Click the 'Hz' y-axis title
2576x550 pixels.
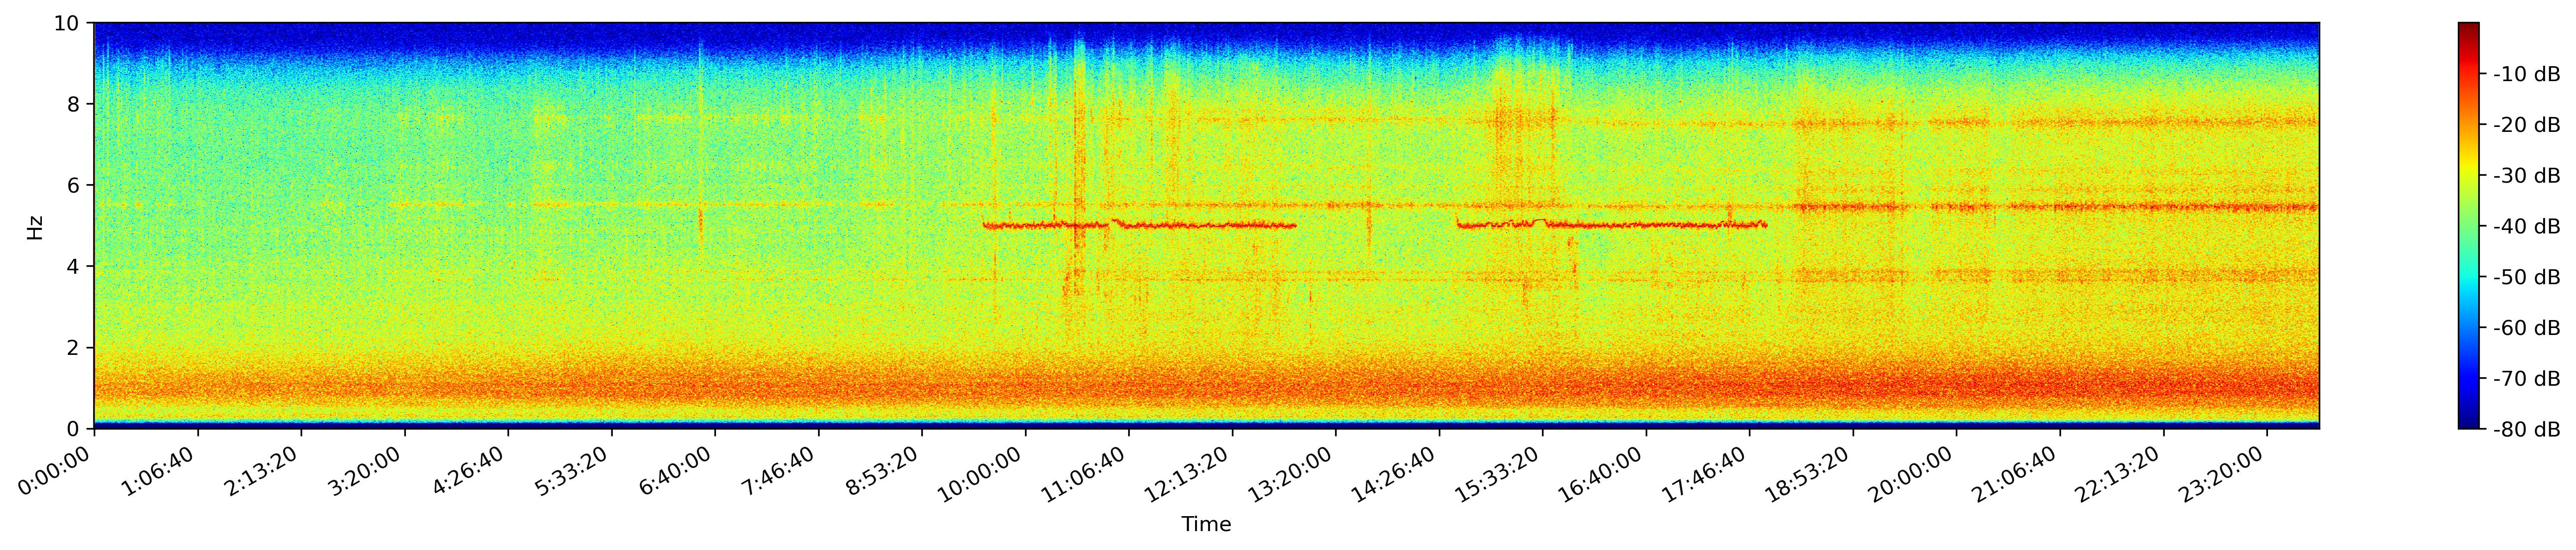(x=35, y=226)
